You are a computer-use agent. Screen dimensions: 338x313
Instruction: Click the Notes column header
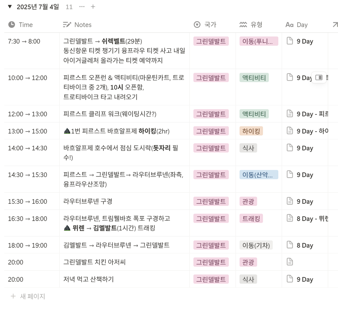click(x=83, y=25)
